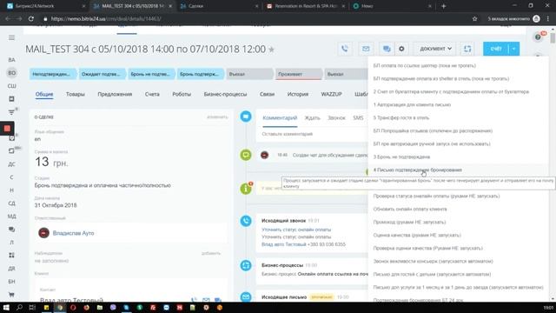
Task: Switch to the Общие tab
Action: pos(44,94)
